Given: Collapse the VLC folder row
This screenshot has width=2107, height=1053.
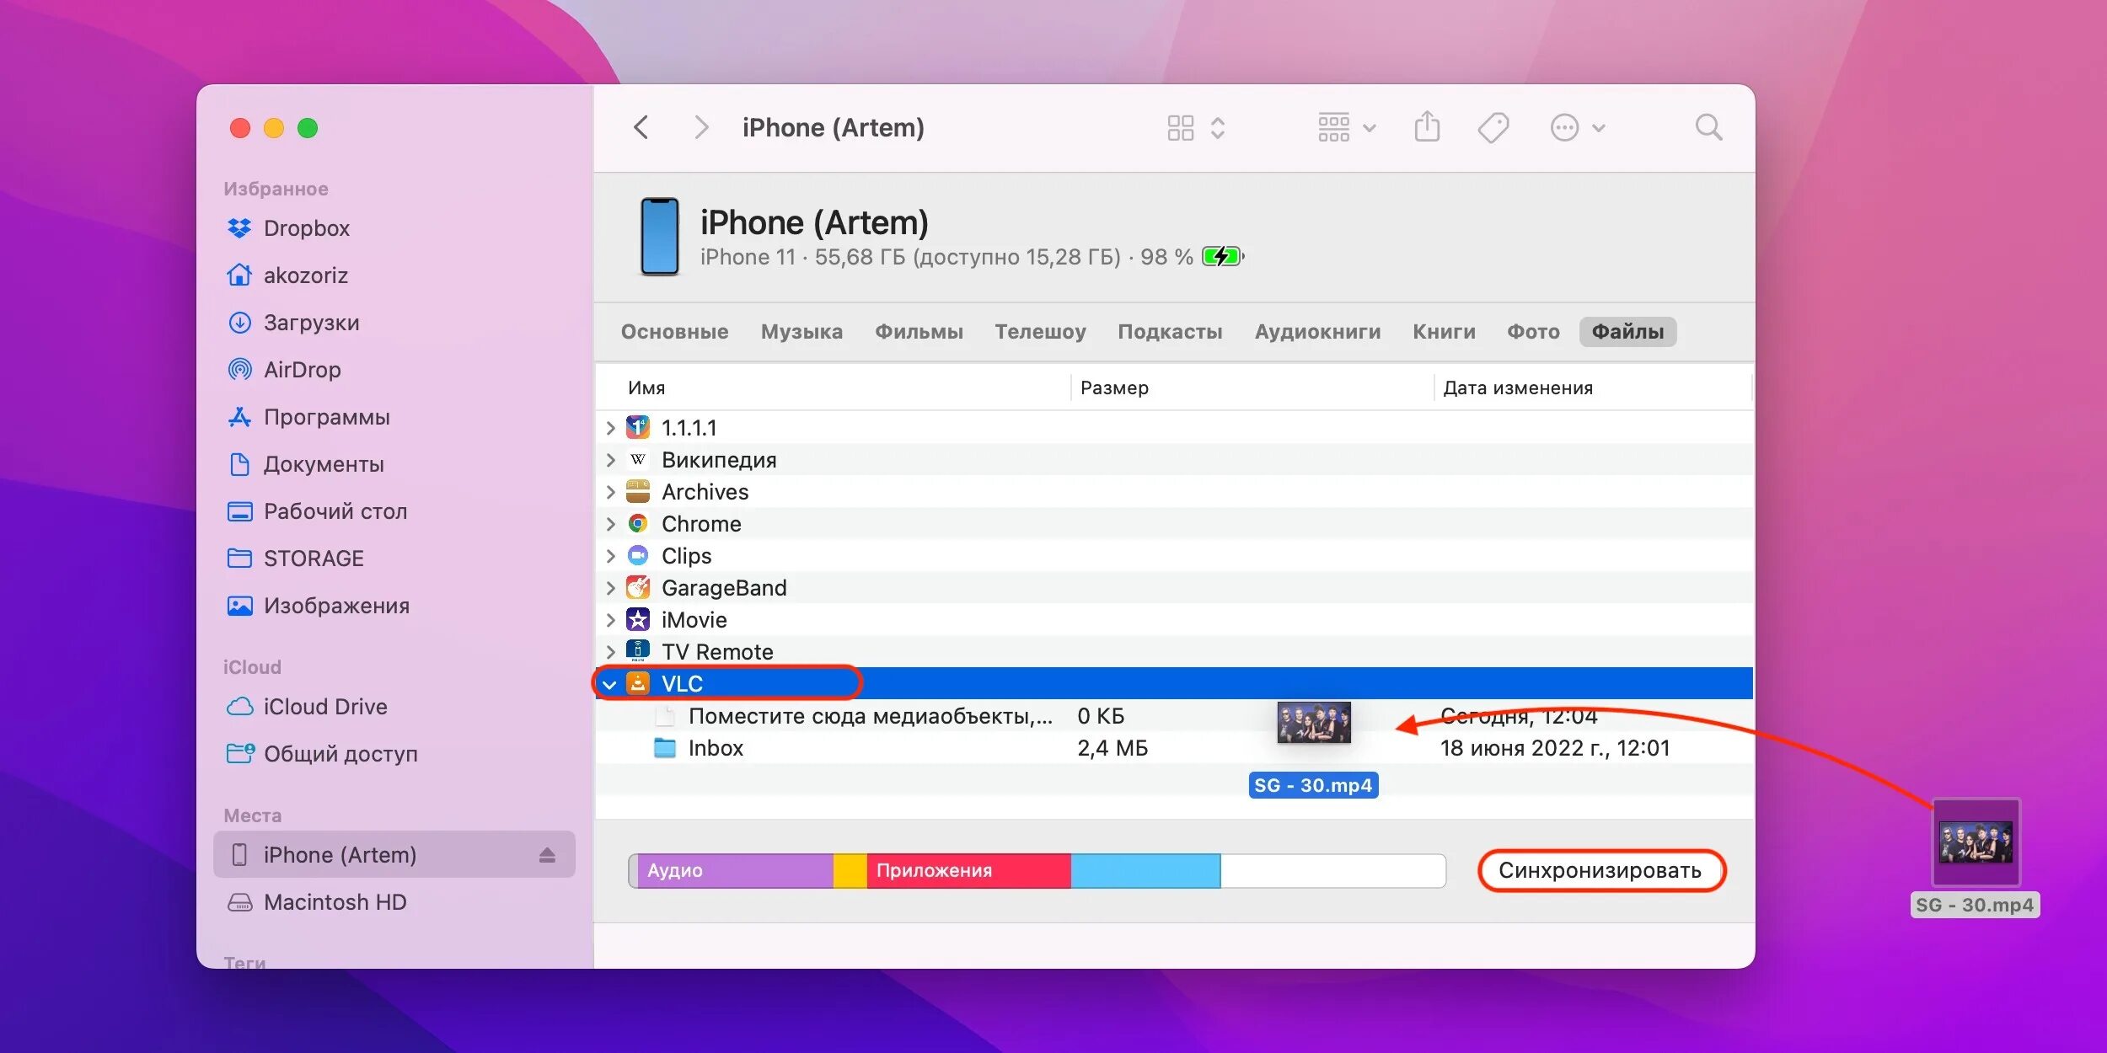Looking at the screenshot, I should (x=609, y=684).
